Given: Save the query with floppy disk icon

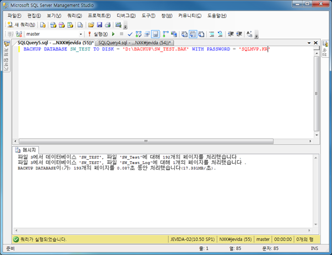Looking at the screenshot, I should (99, 25).
